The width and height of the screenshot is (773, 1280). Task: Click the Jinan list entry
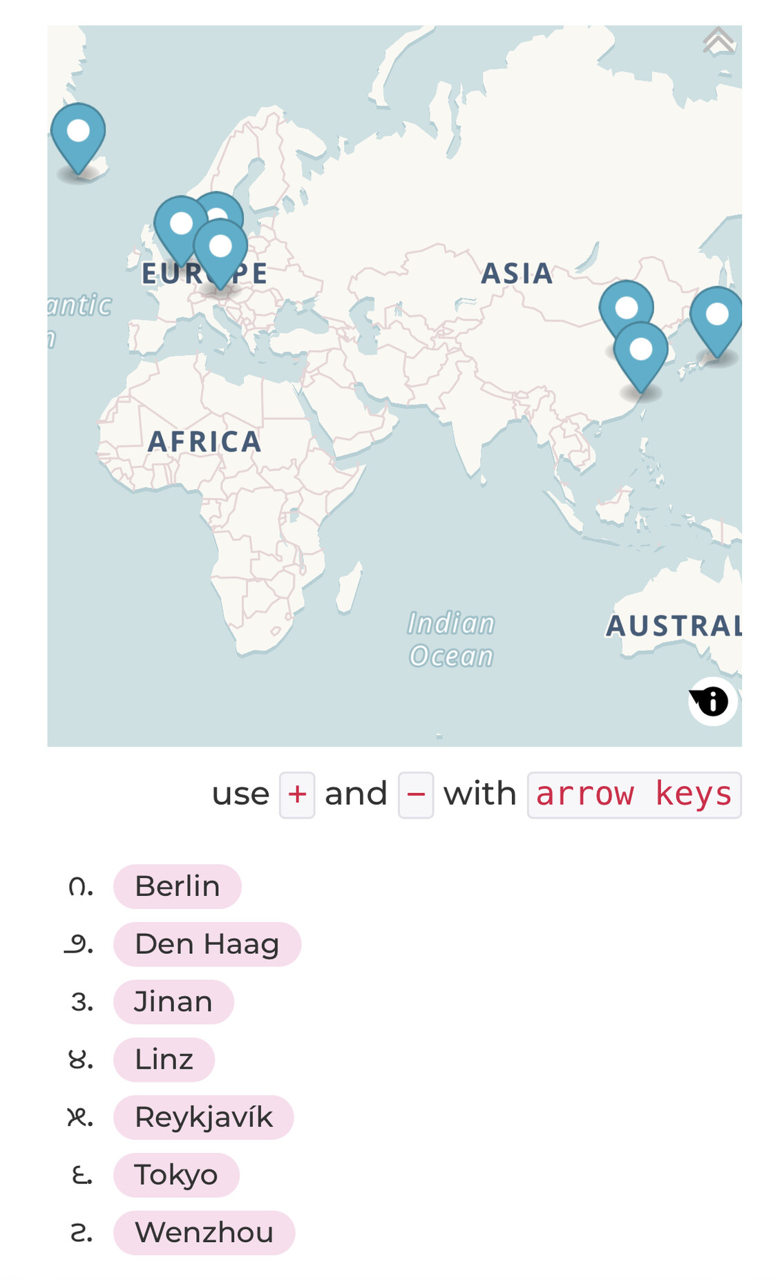click(x=173, y=1002)
